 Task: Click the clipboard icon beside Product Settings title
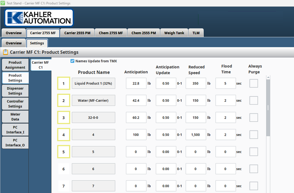(5, 52)
